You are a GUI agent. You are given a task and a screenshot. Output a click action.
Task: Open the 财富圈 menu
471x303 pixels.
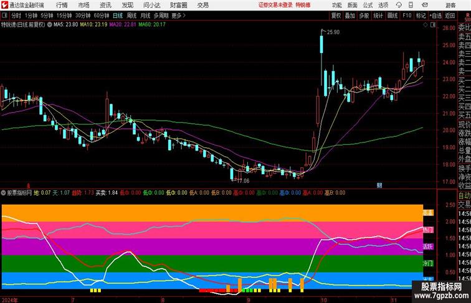pos(178,5)
